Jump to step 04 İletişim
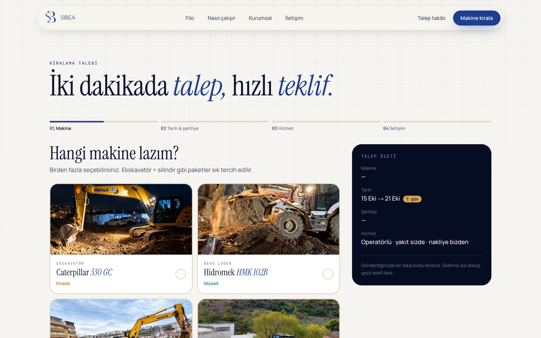Viewport: 541px width, 338px height. tap(394, 128)
